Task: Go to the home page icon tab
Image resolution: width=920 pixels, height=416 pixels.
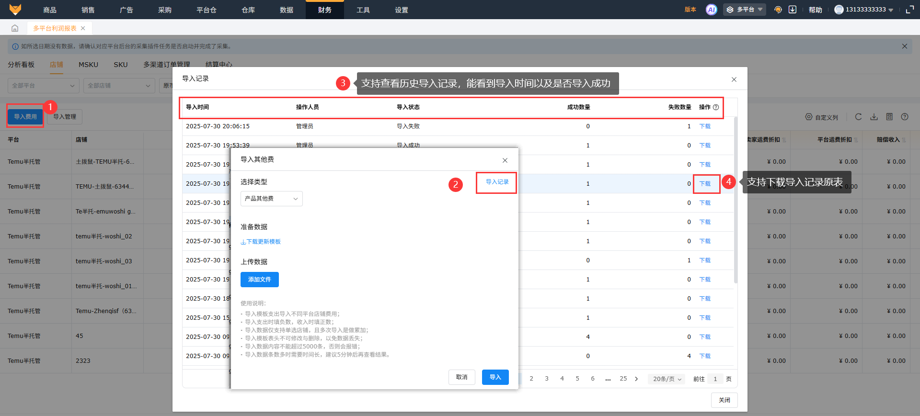Action: click(x=15, y=28)
